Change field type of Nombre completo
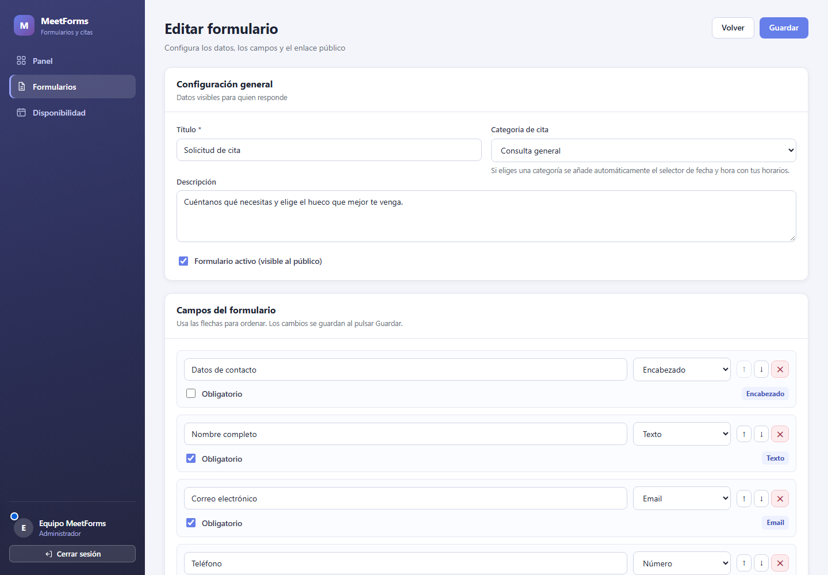 click(682, 434)
